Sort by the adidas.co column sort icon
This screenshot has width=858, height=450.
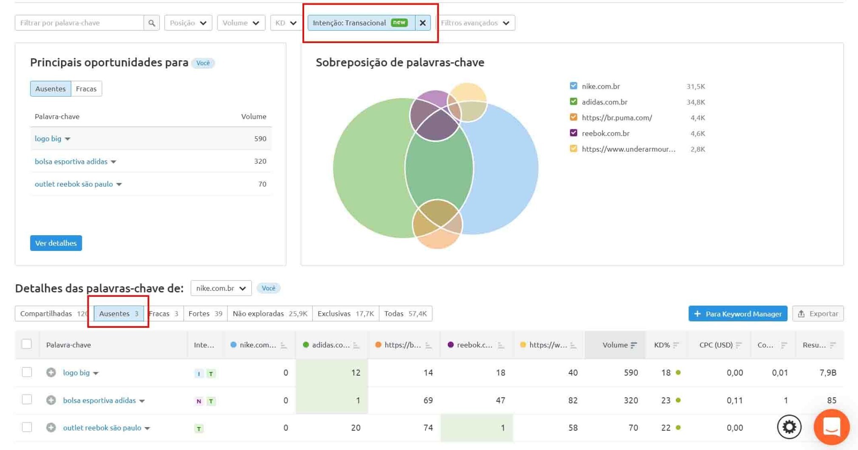[356, 345]
